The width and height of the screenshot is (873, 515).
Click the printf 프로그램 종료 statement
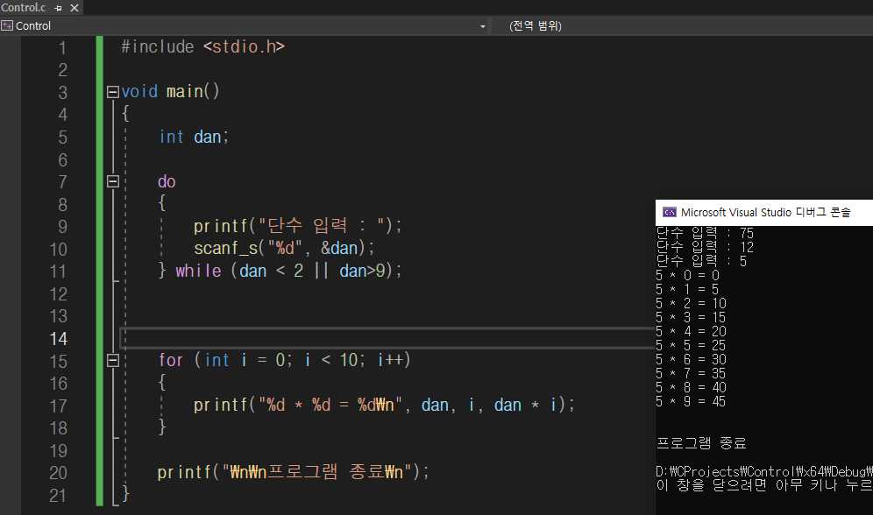[294, 472]
